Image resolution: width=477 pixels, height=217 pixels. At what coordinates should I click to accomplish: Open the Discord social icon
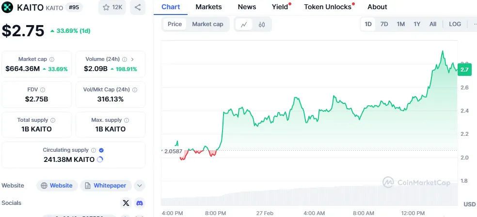pyautogui.click(x=140, y=203)
